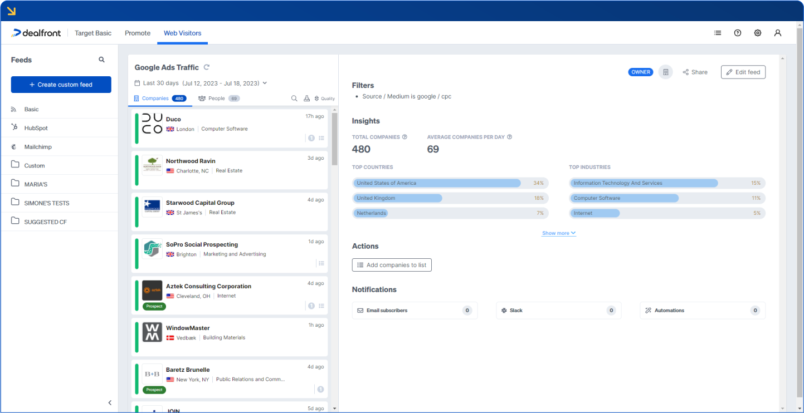Click the company building icon next to OWNER badge
Viewport: 804px width, 413px height.
665,72
